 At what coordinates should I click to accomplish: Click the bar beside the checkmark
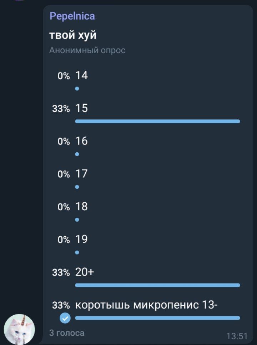[x=157, y=318]
